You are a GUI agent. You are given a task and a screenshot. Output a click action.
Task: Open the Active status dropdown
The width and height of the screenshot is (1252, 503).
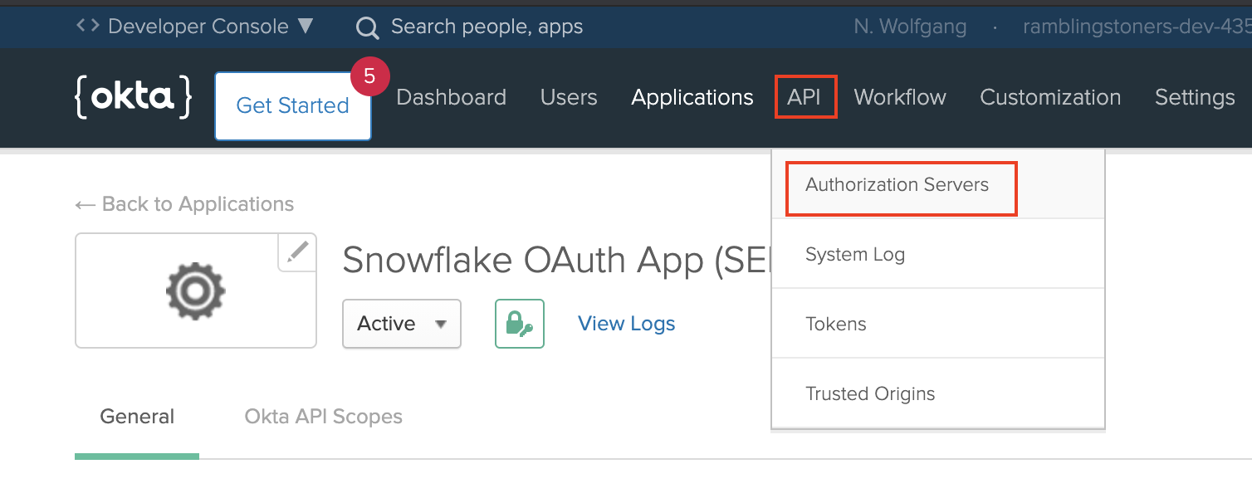point(401,324)
